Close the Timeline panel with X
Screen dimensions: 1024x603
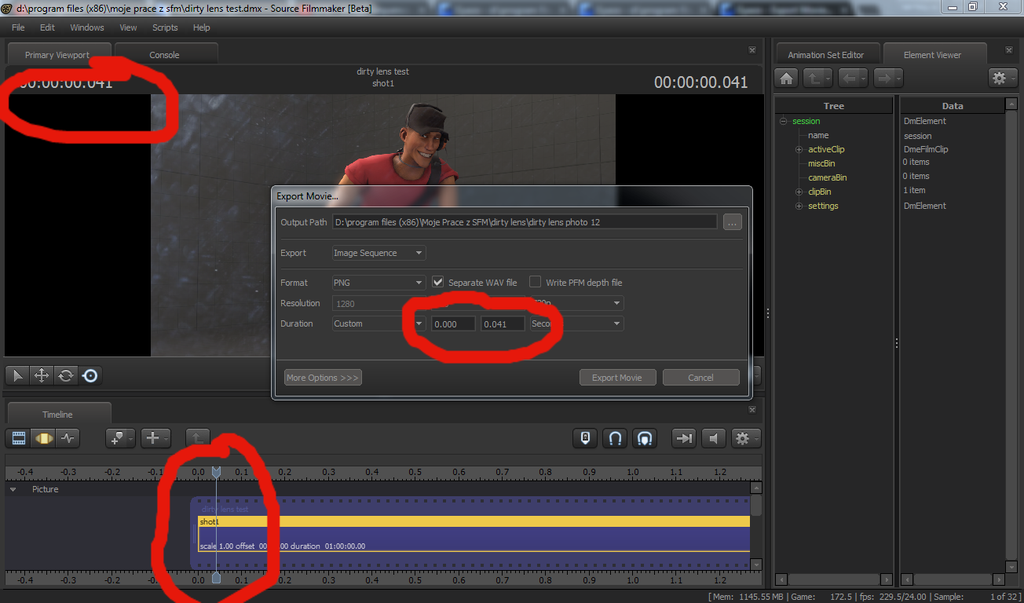coord(752,409)
